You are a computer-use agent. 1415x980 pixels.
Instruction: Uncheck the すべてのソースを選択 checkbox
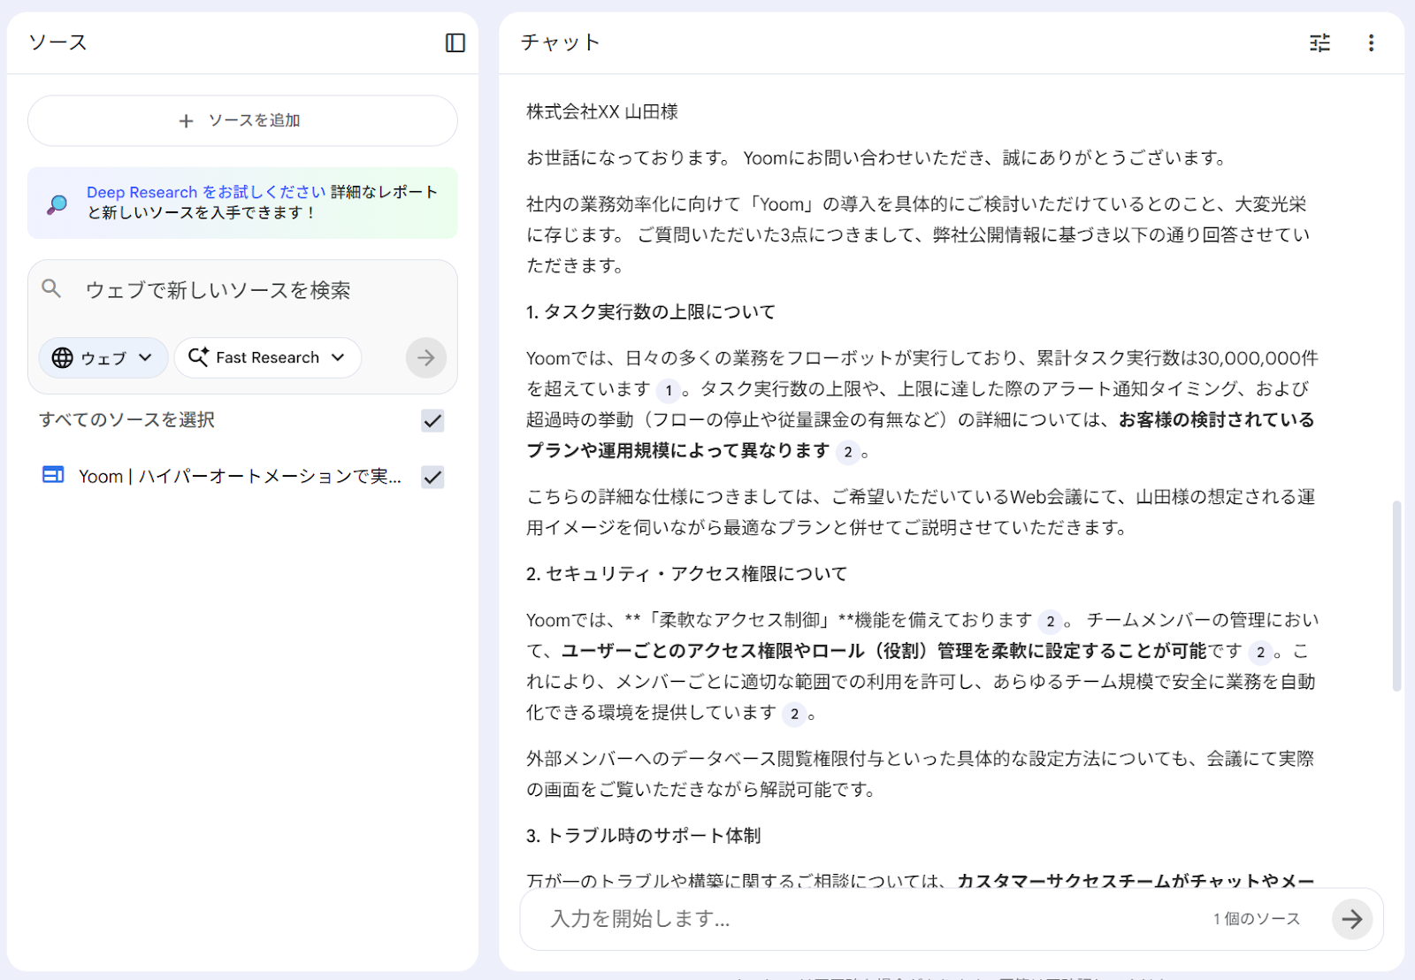tap(432, 420)
